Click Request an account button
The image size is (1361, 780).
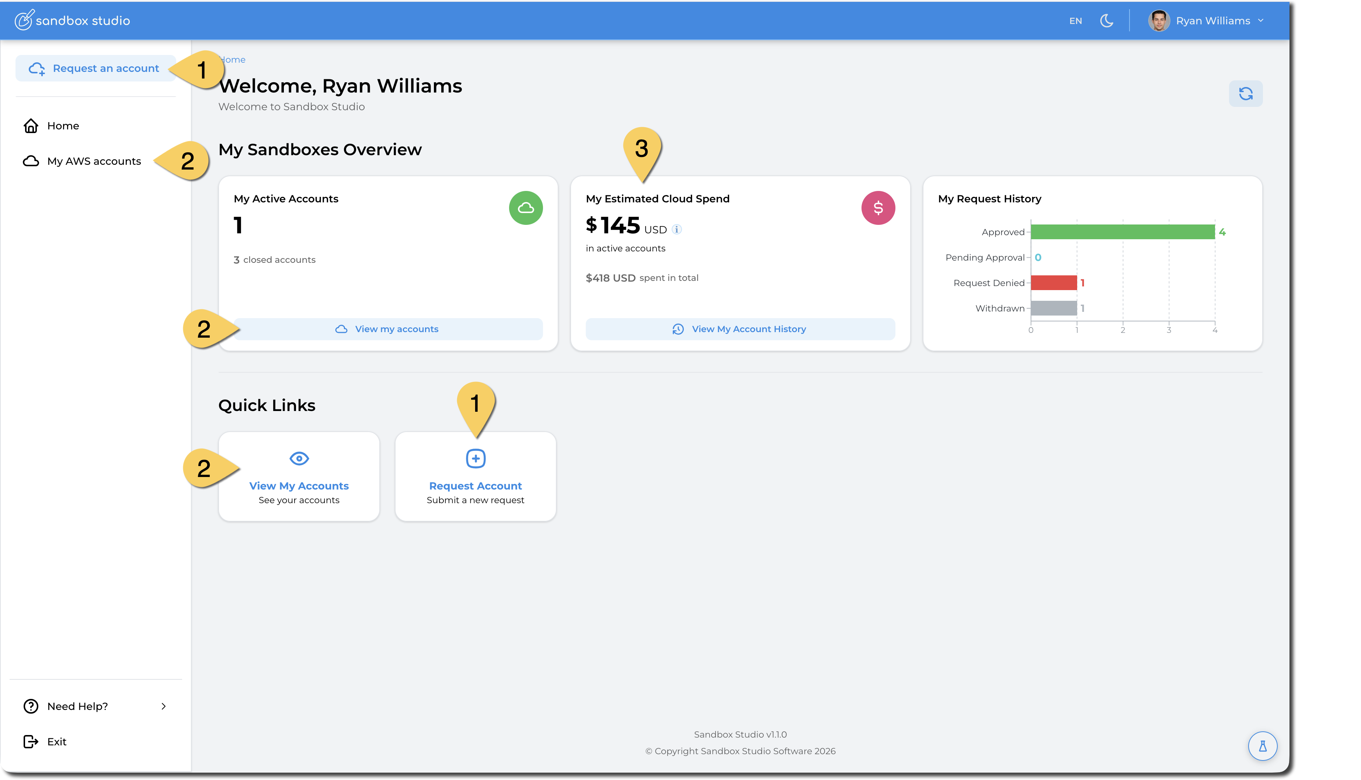coord(95,69)
